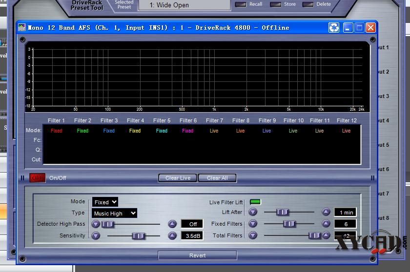Viewport: 410px width, 272px height.
Task: Click the recycle refresh icon in title bar
Action: pos(334,27)
